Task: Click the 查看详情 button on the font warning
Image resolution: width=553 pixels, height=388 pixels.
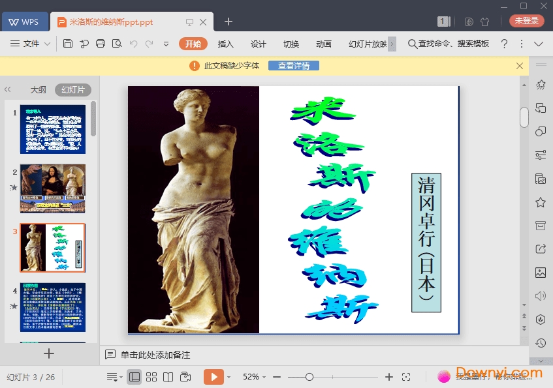Action: click(x=293, y=65)
